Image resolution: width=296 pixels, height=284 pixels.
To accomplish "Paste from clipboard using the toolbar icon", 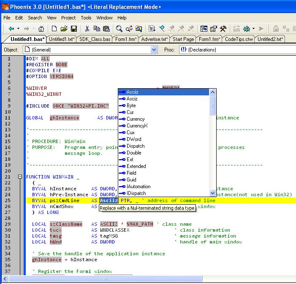I will coord(106,29).
